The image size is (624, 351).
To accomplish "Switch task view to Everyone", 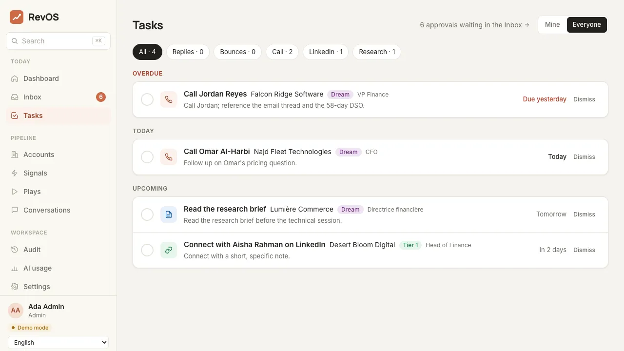I will pos(587,25).
